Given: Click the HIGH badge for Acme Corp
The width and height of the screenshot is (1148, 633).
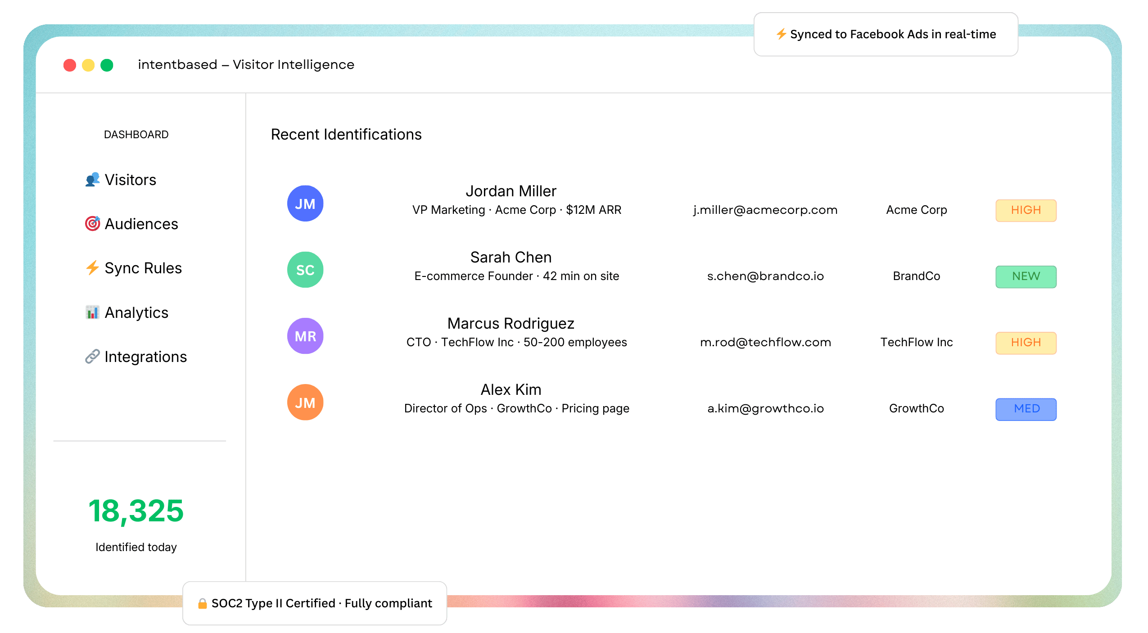Looking at the screenshot, I should (x=1026, y=210).
